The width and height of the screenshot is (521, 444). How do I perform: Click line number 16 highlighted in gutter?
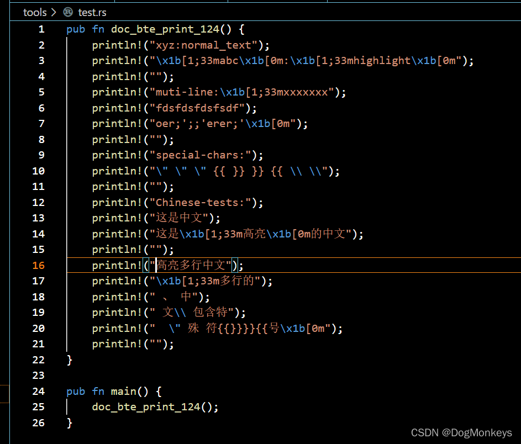coord(39,265)
